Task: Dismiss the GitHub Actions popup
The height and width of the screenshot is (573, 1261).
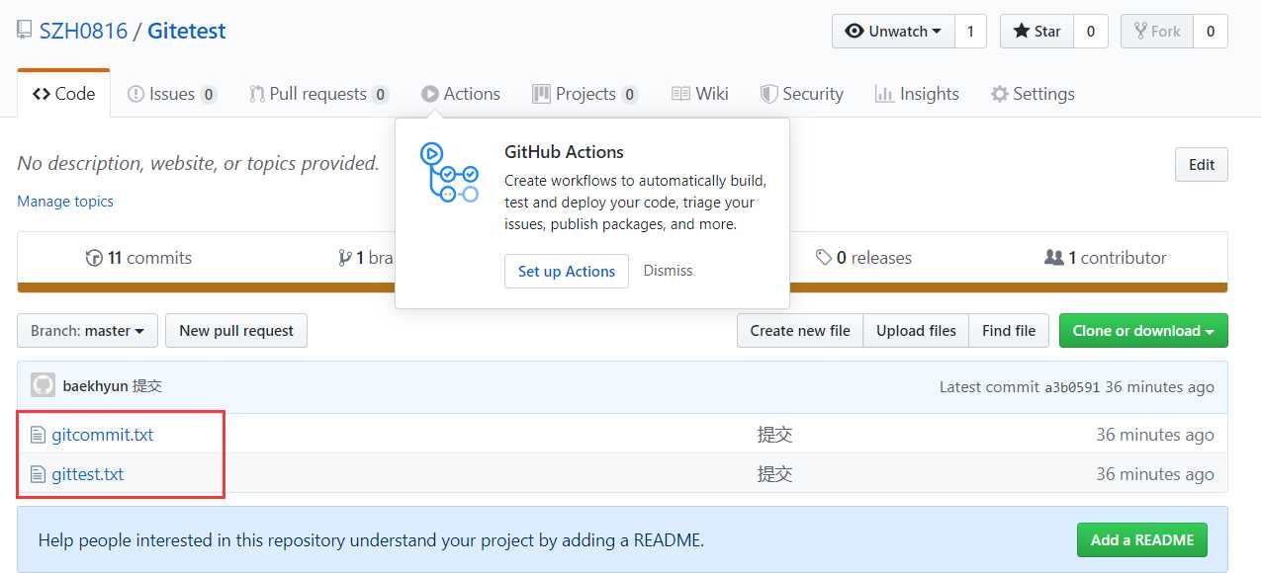Action: click(668, 271)
